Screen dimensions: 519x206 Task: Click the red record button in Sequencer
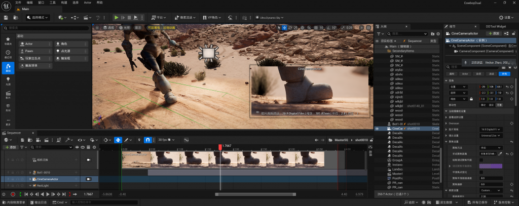[x=13, y=194]
